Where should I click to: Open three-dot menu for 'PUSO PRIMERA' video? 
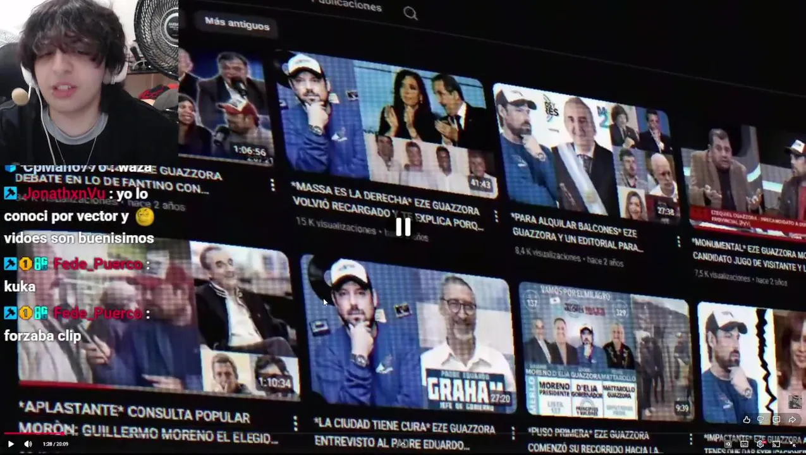[690, 439]
